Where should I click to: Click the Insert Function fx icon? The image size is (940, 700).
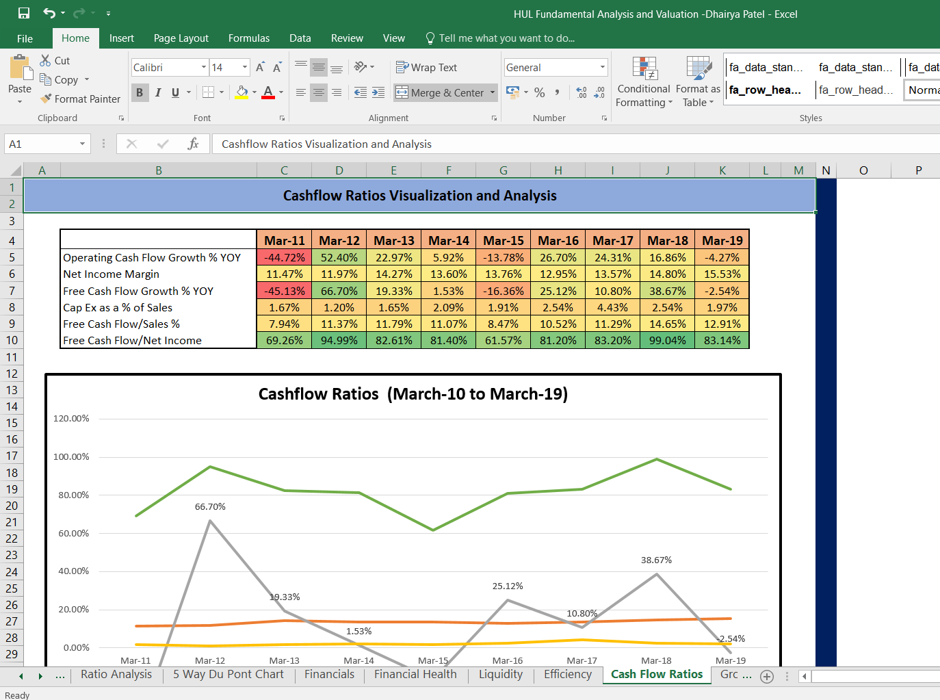tap(193, 144)
